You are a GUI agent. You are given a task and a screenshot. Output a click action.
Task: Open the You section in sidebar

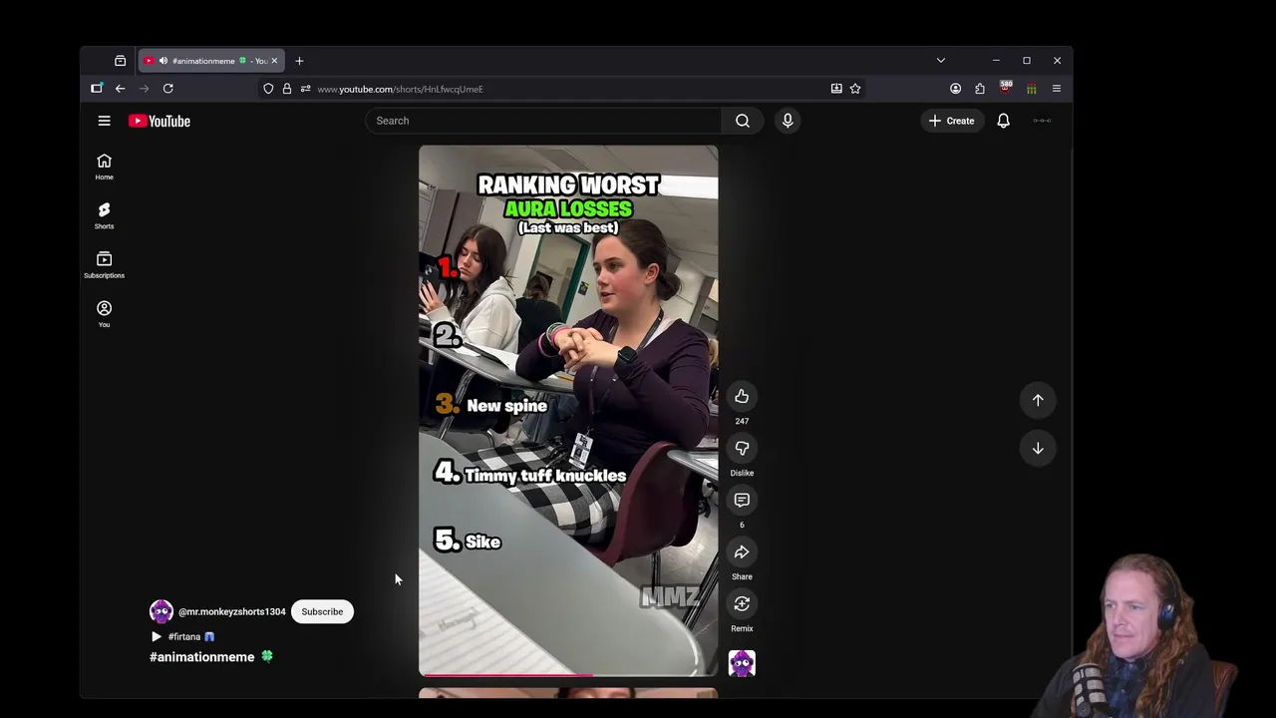(104, 313)
